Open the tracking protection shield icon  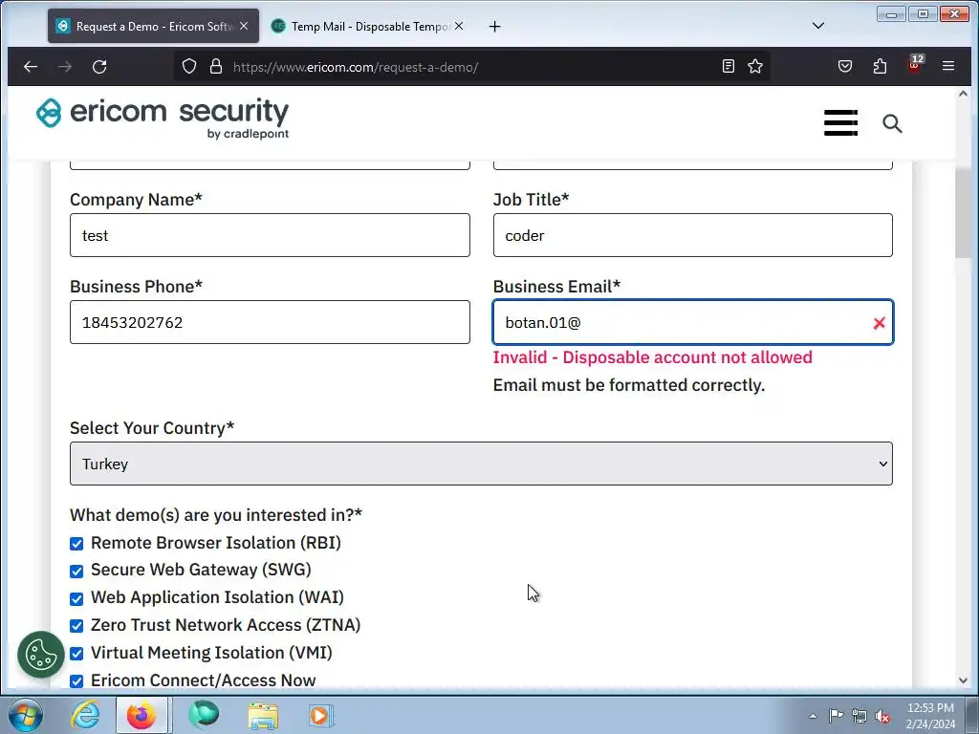[x=189, y=66]
